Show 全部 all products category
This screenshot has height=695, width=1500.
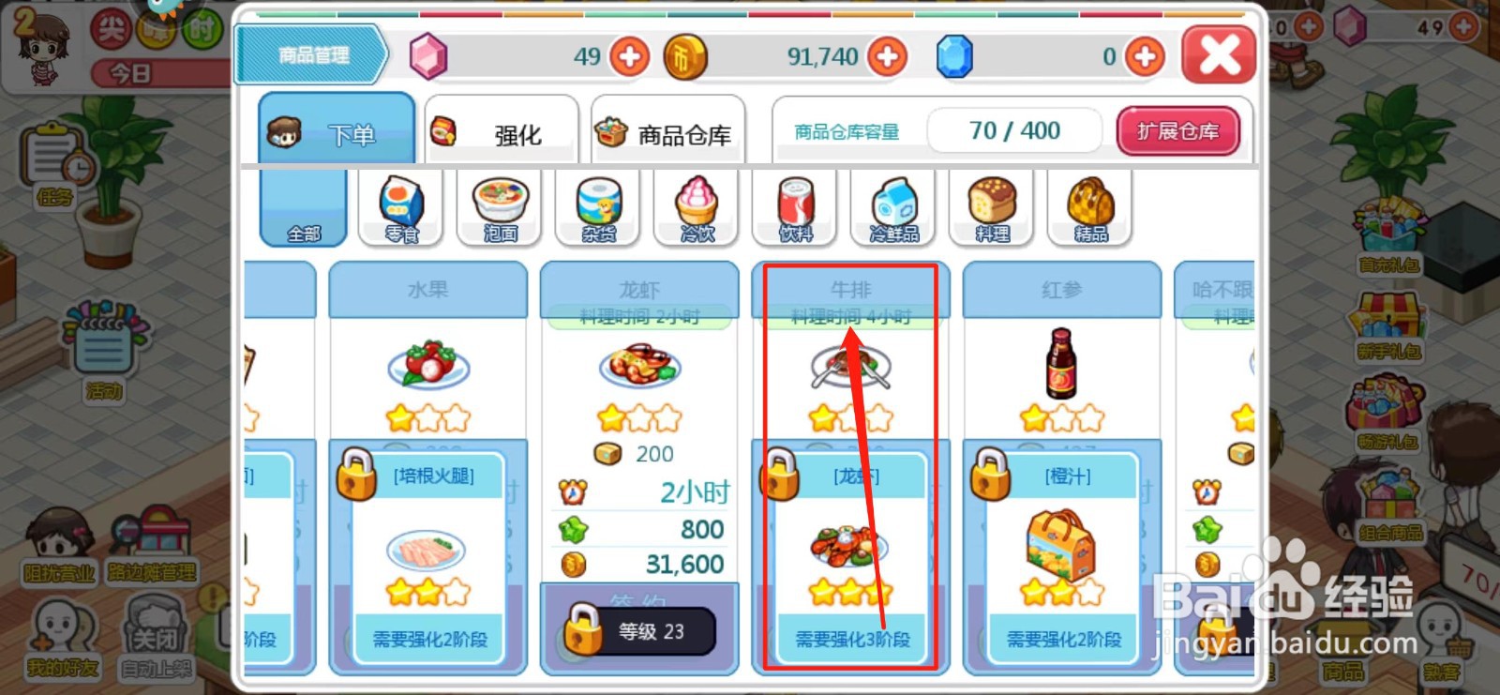point(303,208)
